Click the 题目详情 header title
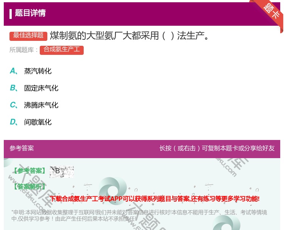284x230 pixels. [x=30, y=13]
